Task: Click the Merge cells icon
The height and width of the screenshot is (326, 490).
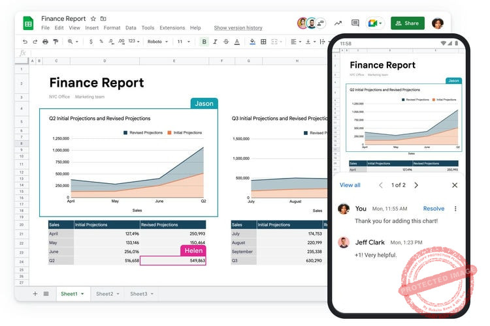Action: (274, 42)
